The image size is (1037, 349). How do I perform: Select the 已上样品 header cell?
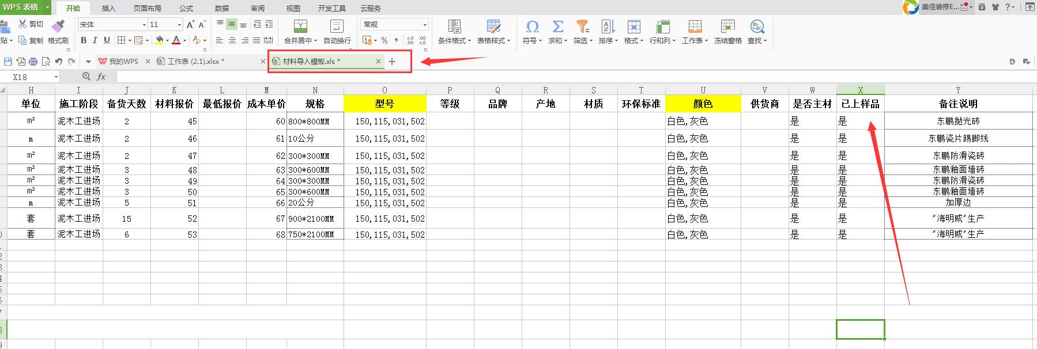(860, 104)
